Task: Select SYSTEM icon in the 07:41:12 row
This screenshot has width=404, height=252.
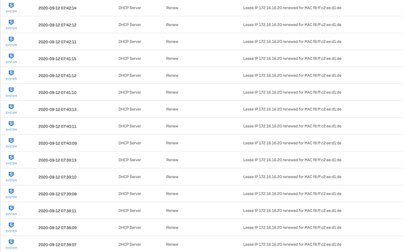Action: (x=11, y=75)
